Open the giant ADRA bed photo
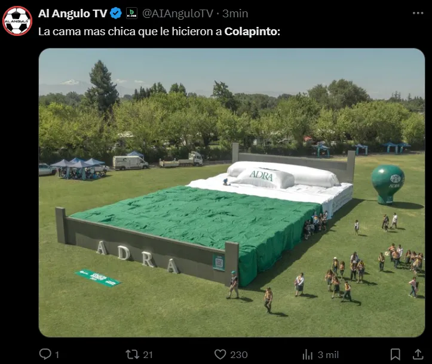Screen dimensions: 432x364 (x=232, y=193)
